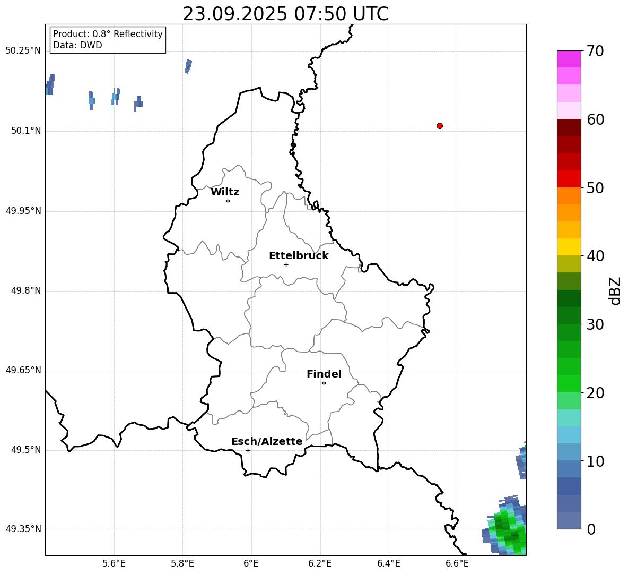Click the Product: 0.8° Reflectivity text

[x=108, y=33]
